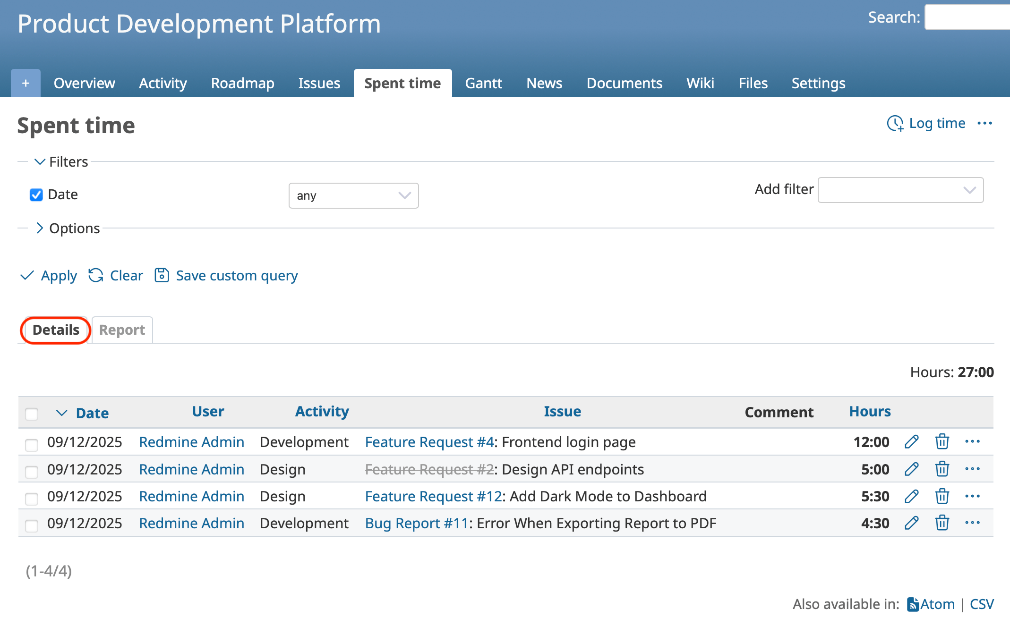Open Feature Request #12 issue link
The height and width of the screenshot is (626, 1010).
433,496
